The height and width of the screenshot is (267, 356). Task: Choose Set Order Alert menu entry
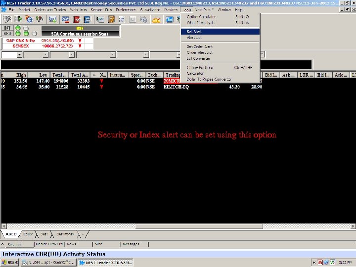click(x=220, y=46)
